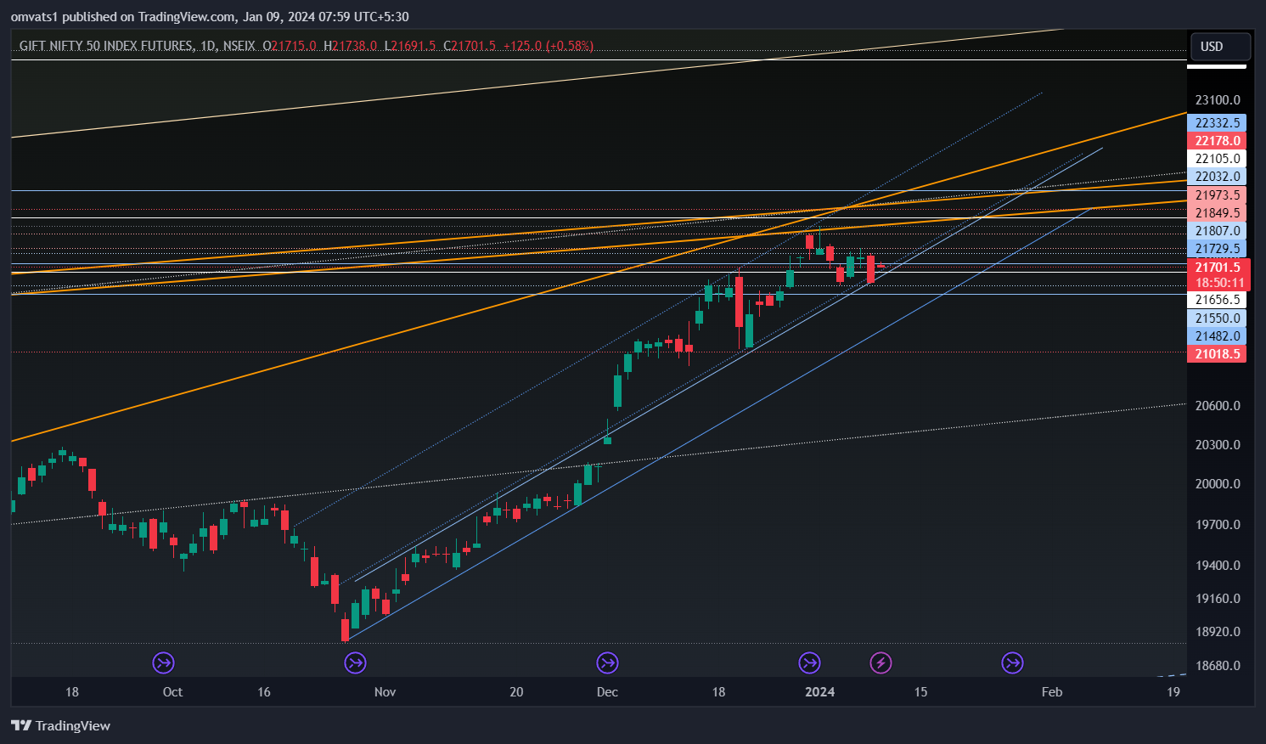The image size is (1266, 744).
Task: Click the low value L21691.5 in the header
Action: pyautogui.click(x=410, y=46)
